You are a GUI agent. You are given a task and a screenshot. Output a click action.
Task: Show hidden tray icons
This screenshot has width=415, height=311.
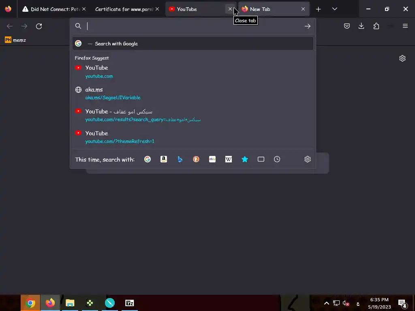326,303
